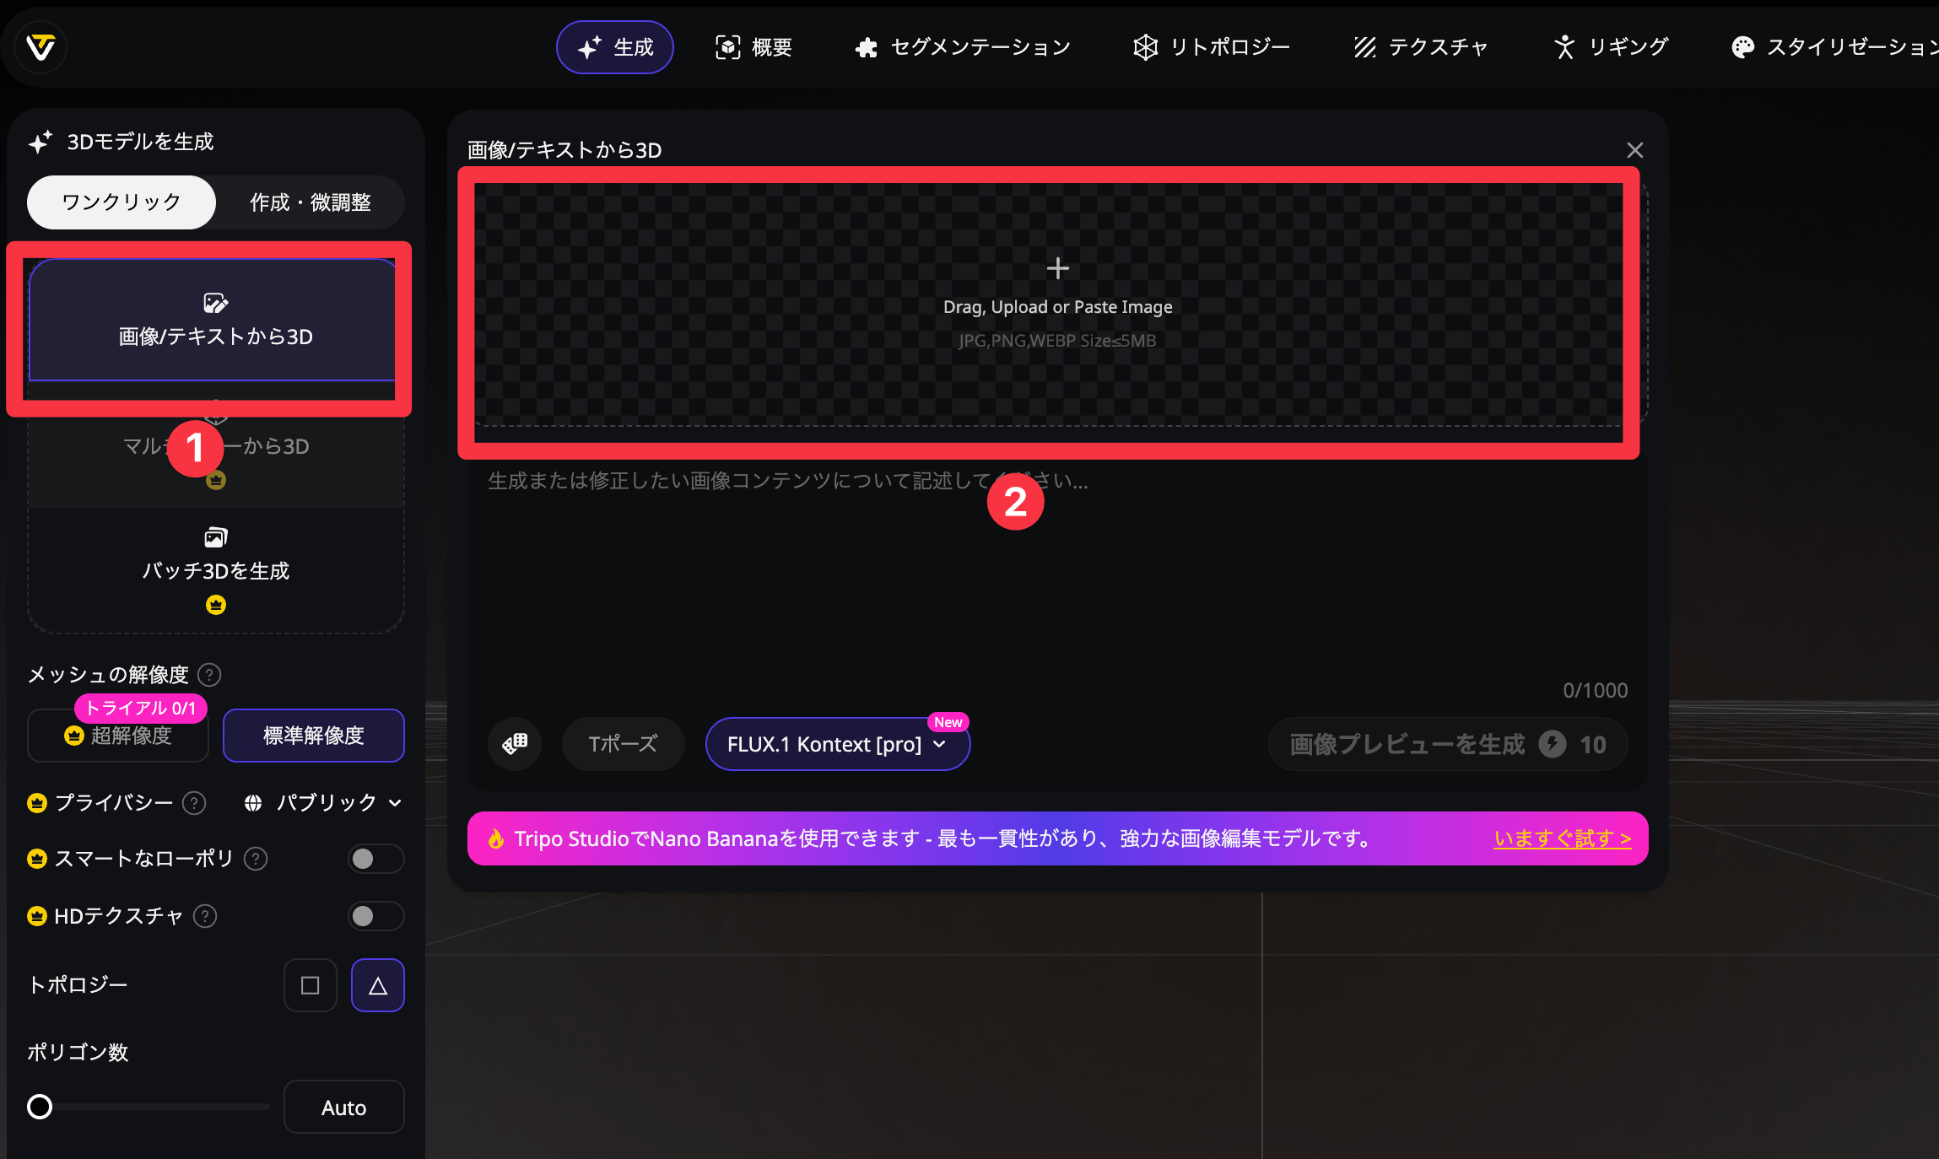
Task: Open batch 3D generation option
Action: [x=216, y=569]
